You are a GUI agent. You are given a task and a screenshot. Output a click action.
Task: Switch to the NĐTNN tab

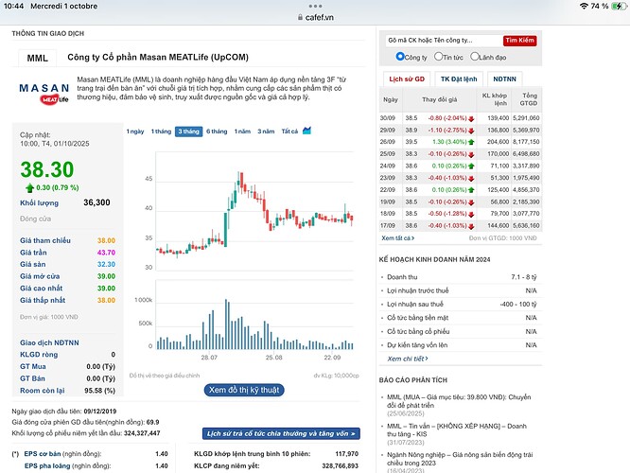click(504, 79)
